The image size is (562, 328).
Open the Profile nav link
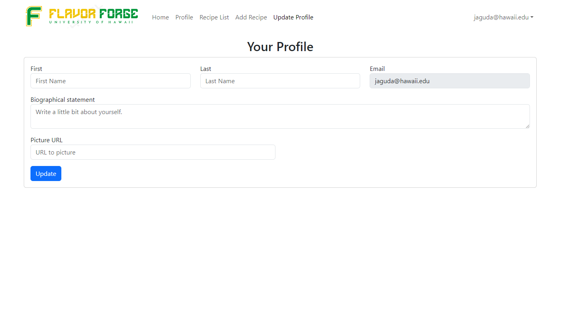click(x=184, y=17)
